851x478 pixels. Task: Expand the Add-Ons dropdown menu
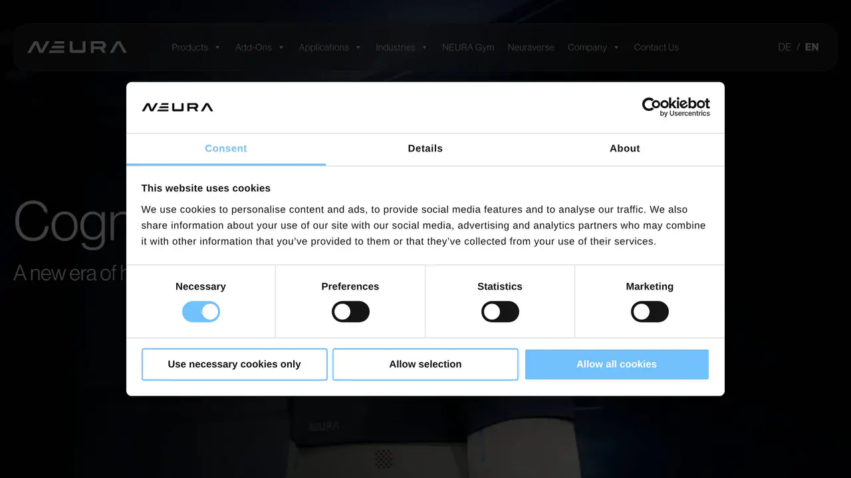[x=259, y=47]
